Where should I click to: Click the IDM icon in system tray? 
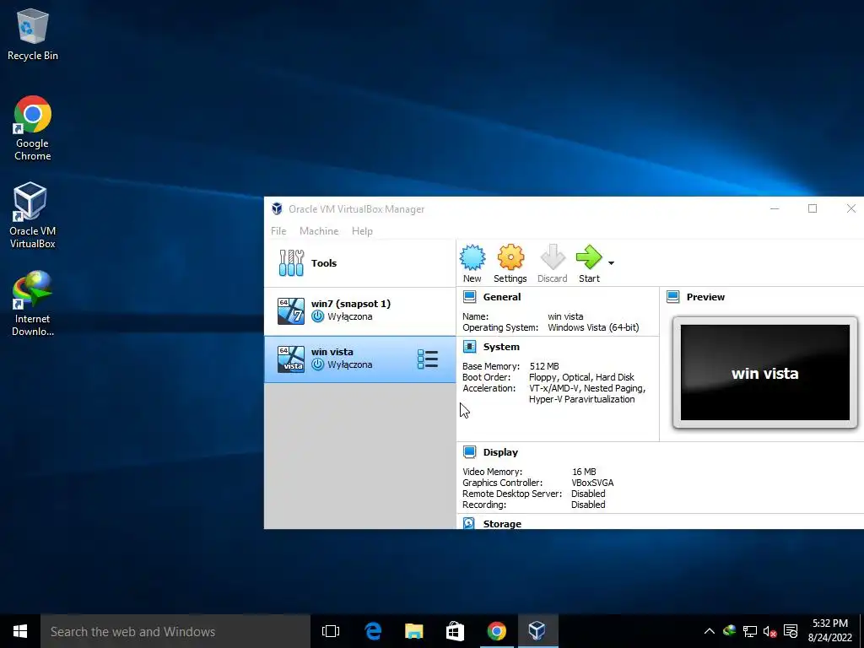730,631
